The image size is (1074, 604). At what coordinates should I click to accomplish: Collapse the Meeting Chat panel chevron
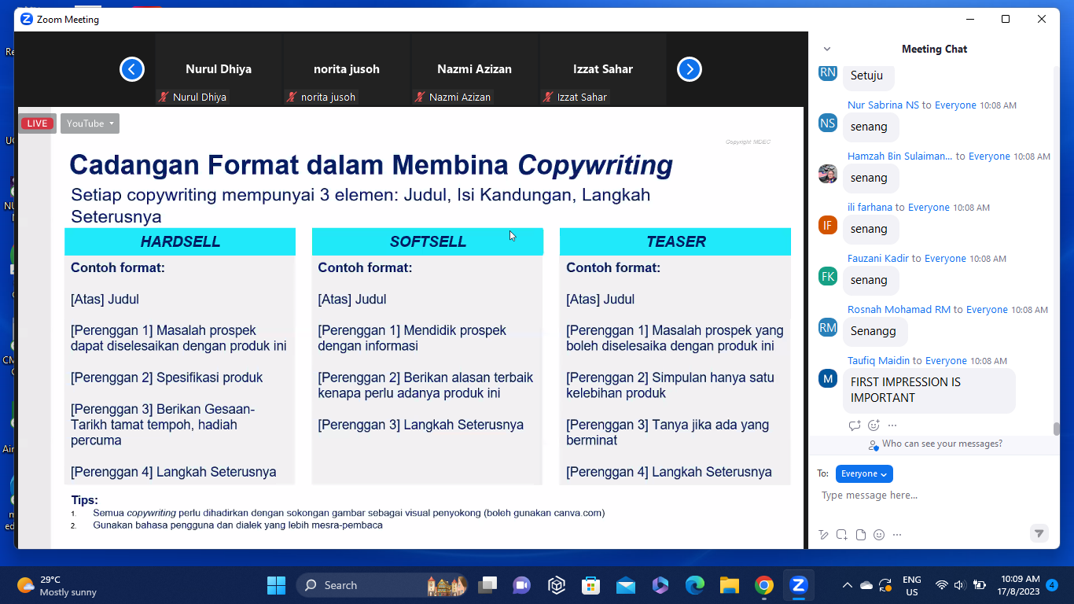(826, 49)
